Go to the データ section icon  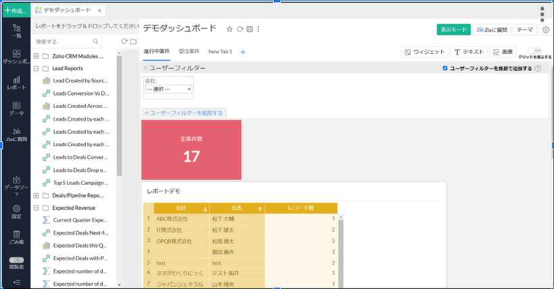(x=16, y=108)
